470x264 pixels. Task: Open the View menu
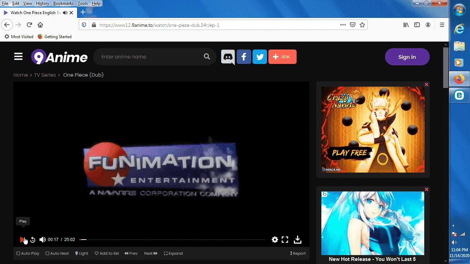click(x=28, y=3)
